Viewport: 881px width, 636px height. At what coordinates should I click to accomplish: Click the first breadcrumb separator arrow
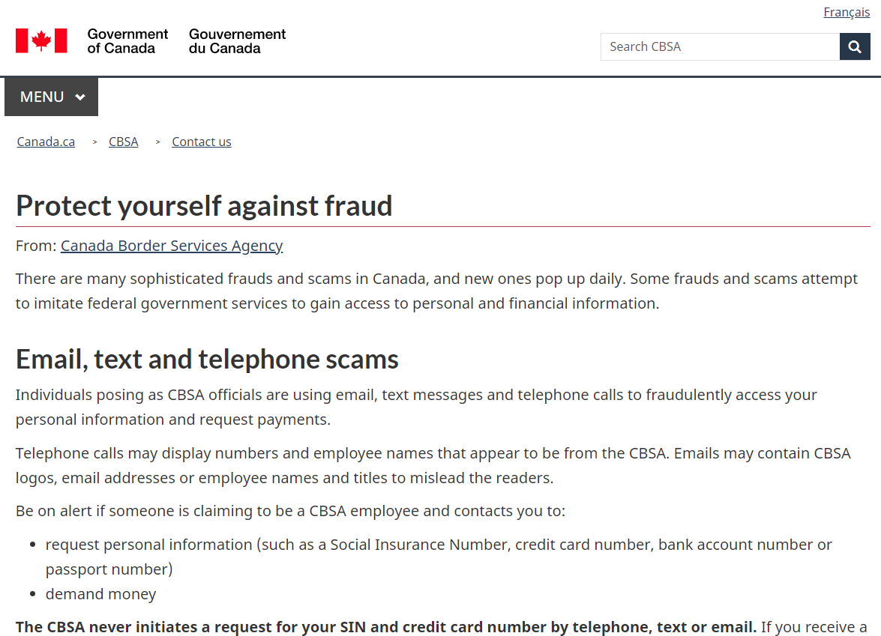(x=95, y=142)
